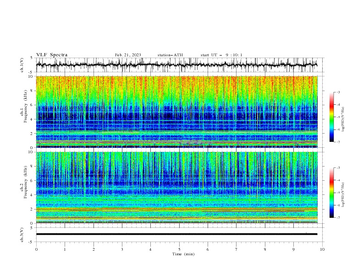Click the 'ch.3(V)' axis label
Image resolution: width=363 pixels, height=280 pixels.
(x=22, y=235)
